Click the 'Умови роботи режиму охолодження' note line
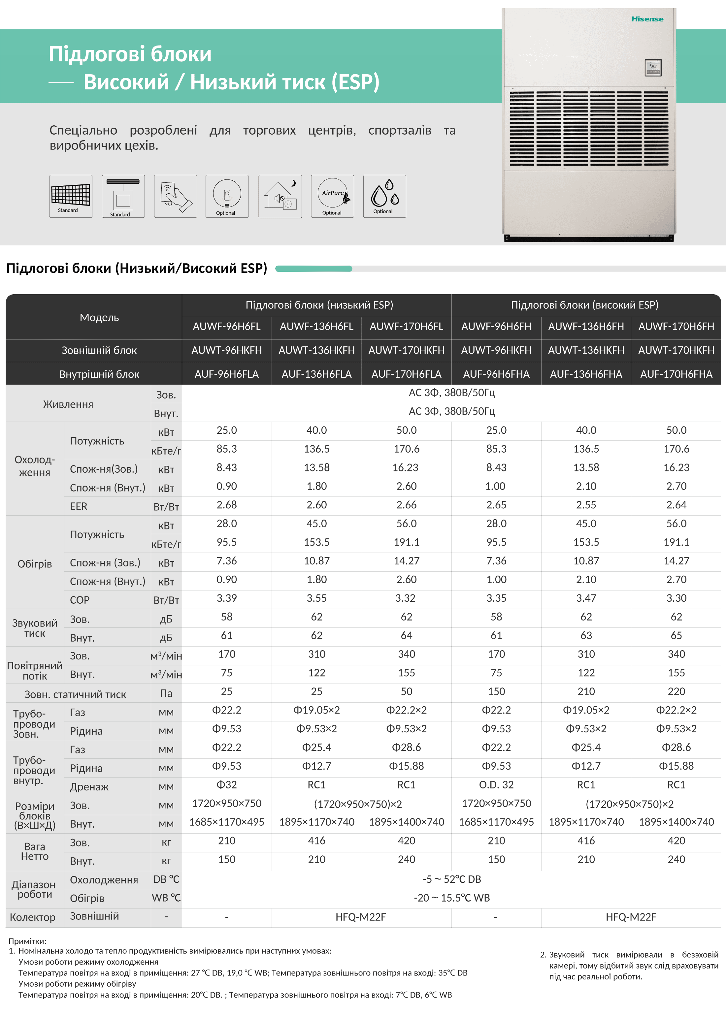This screenshot has width=726, height=1020. click(x=88, y=962)
